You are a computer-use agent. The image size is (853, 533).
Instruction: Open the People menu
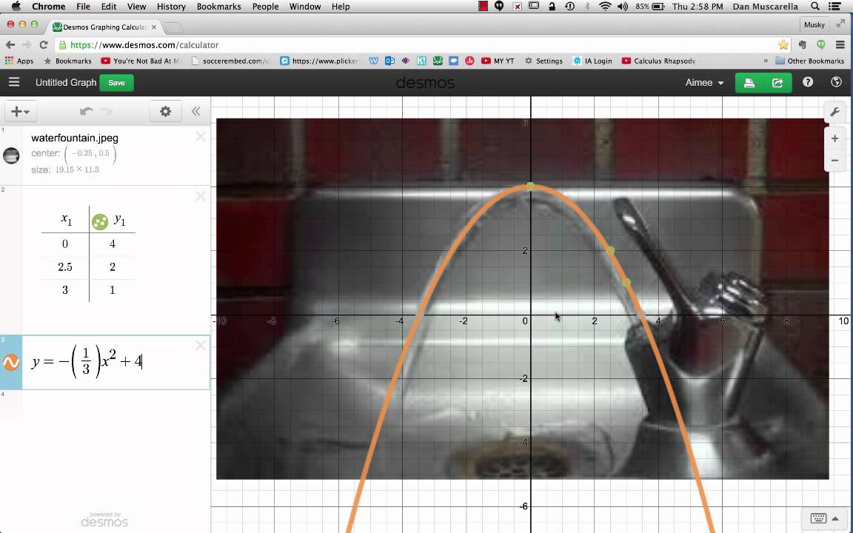click(x=265, y=7)
